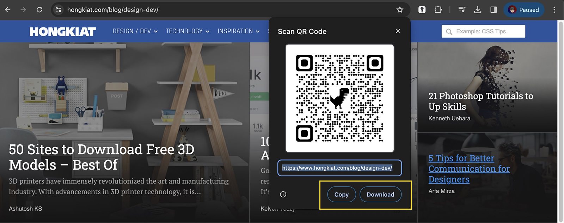Go back to the previous page
The height and width of the screenshot is (223, 564).
[8, 10]
